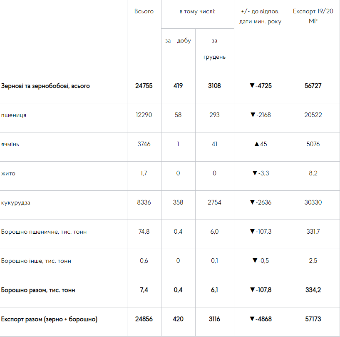The image size is (340, 337).
Task: Click the "Зернові та зернобобові, всього" row label
Action: 45,86
